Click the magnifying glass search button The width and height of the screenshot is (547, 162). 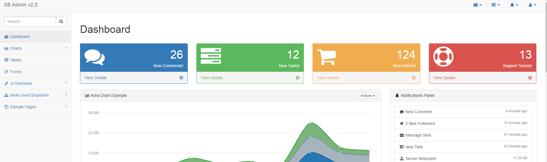click(61, 21)
